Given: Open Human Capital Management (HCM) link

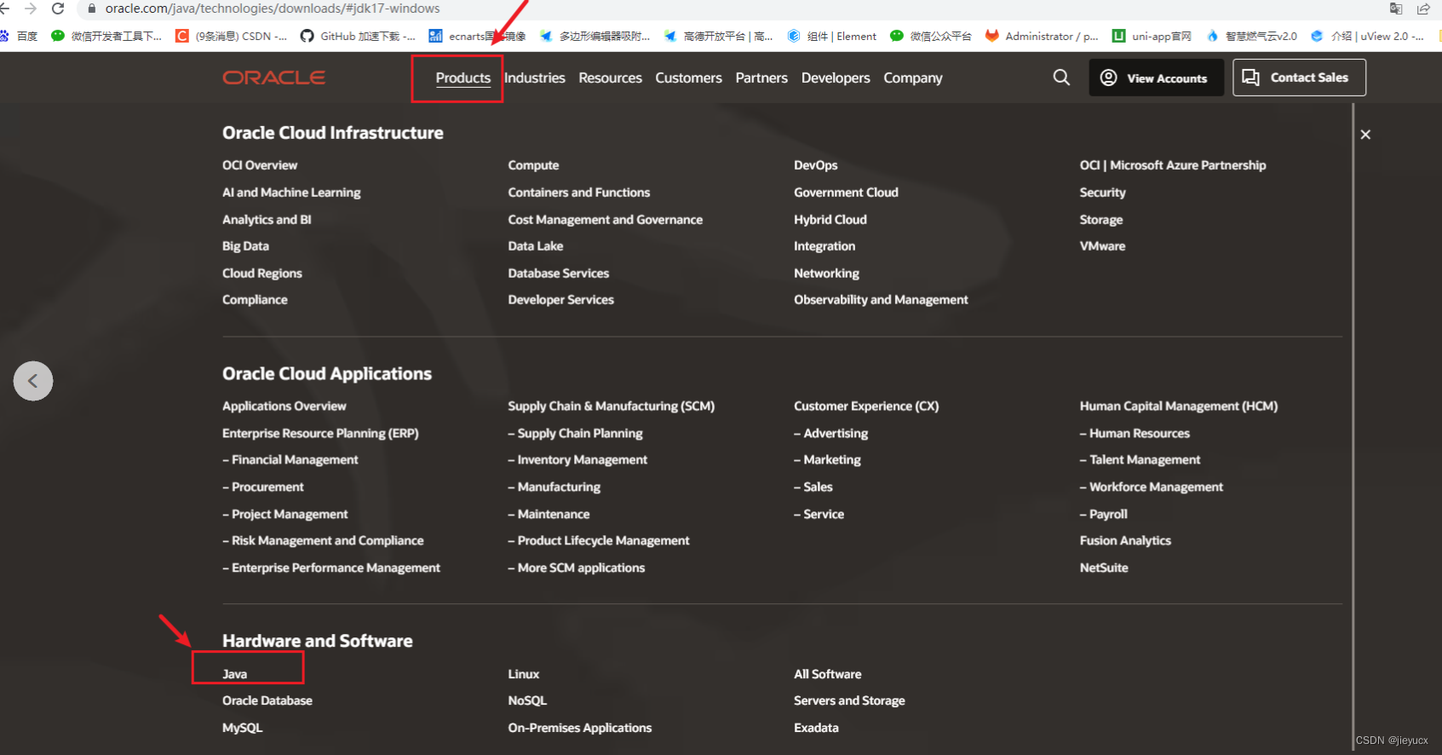Looking at the screenshot, I should pyautogui.click(x=1179, y=406).
